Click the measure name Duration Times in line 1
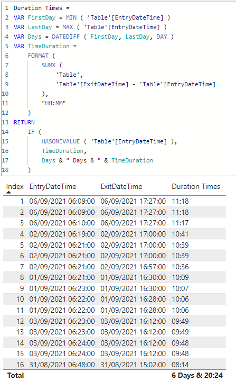Viewport: 236px width, 390px height. click(38, 8)
